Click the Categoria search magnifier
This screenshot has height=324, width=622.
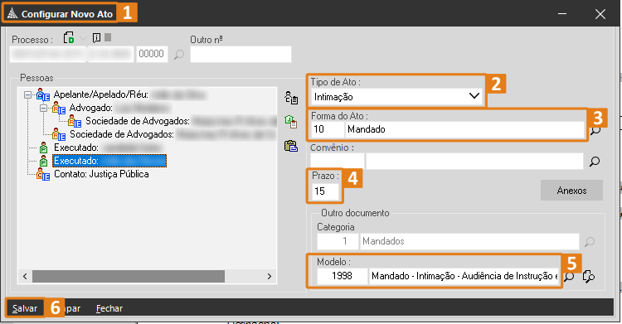tap(590, 241)
